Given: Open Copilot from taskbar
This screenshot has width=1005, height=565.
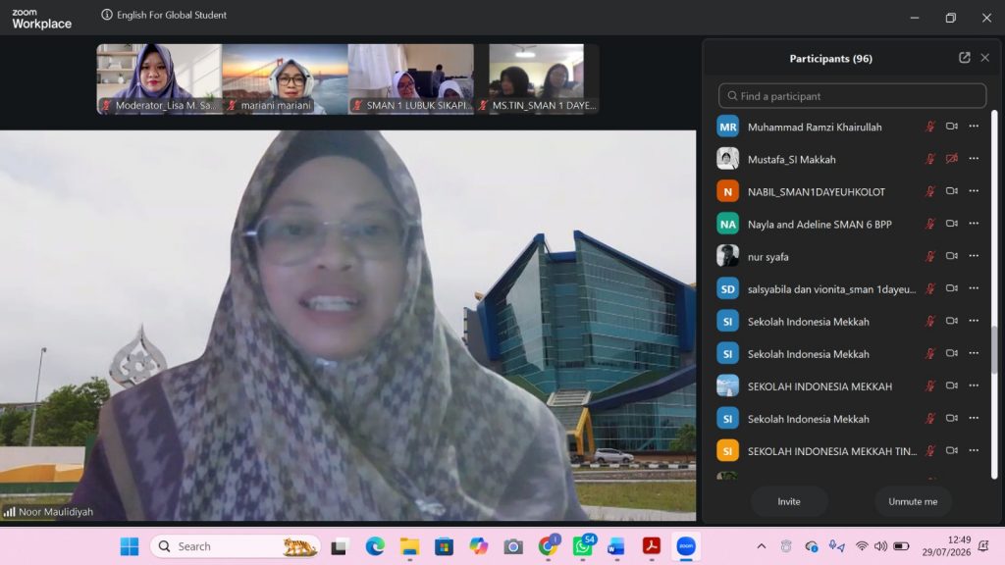Looking at the screenshot, I should (478, 546).
